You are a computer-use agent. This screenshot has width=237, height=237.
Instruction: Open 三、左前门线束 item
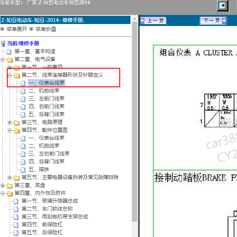pyautogui.click(x=46, y=98)
